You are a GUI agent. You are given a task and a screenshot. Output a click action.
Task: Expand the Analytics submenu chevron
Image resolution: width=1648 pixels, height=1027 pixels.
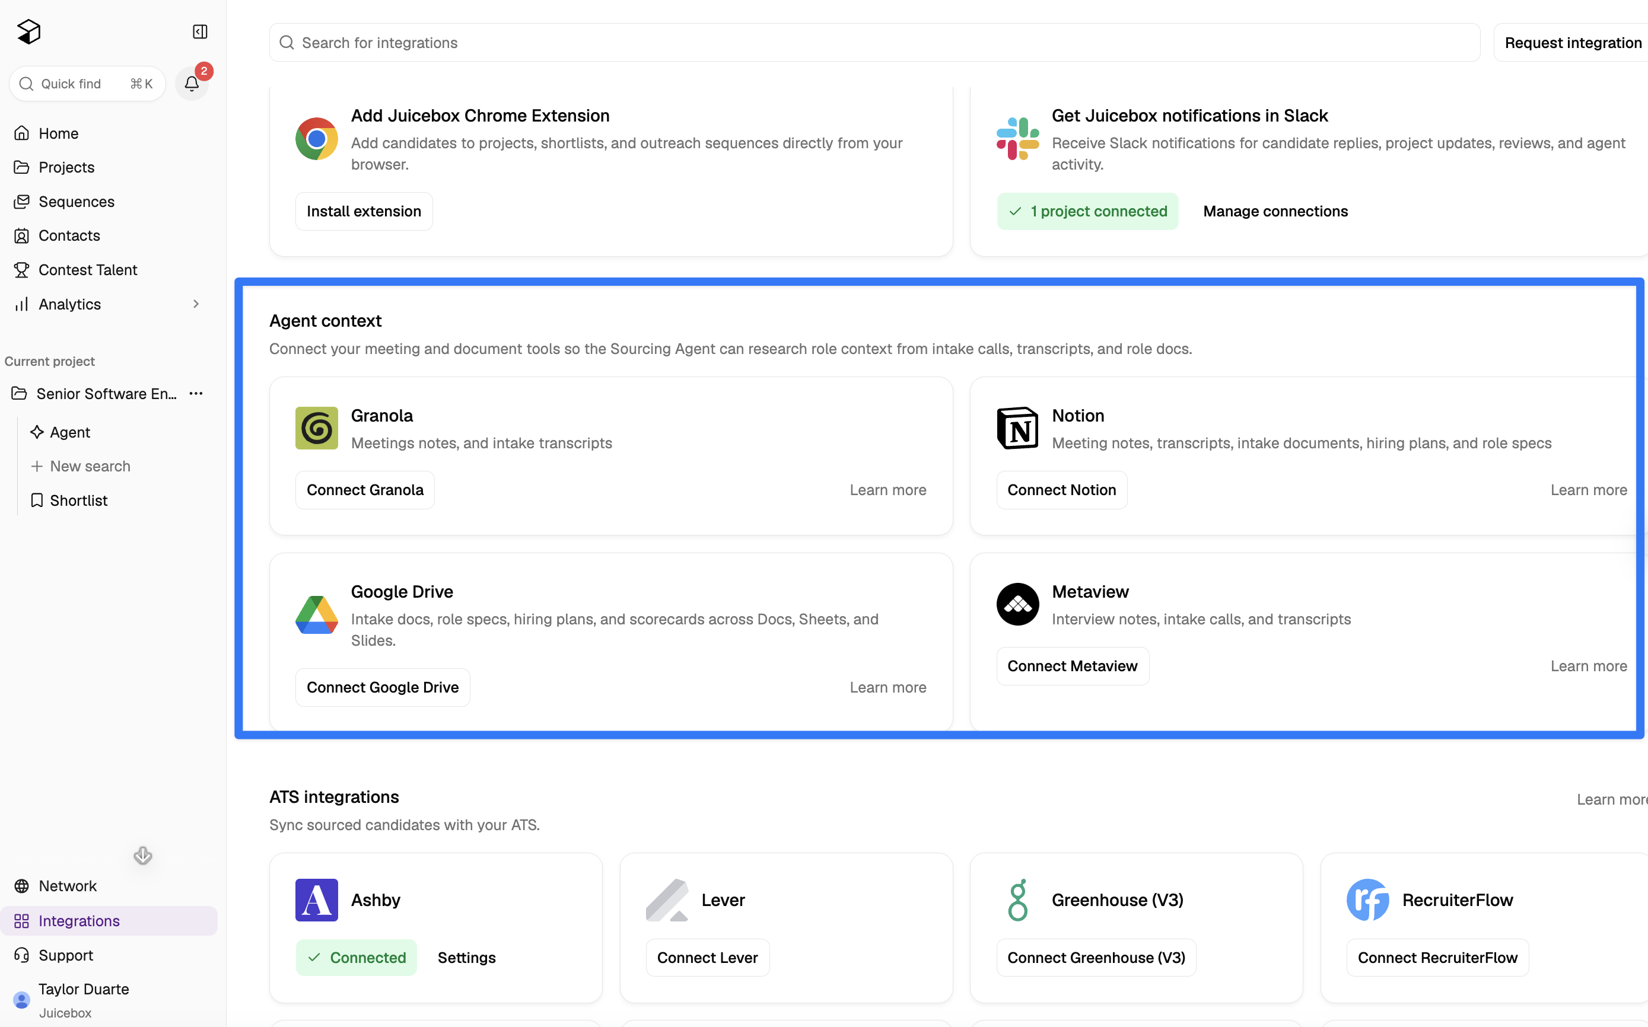tap(196, 304)
